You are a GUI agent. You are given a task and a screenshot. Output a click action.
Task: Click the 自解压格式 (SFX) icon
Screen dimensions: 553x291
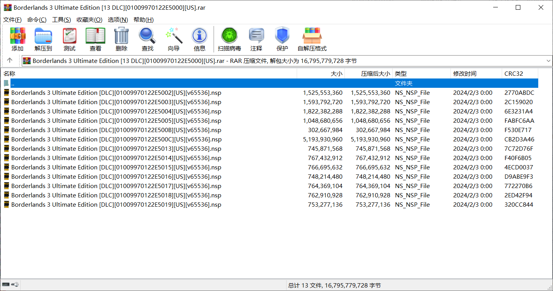pos(312,36)
